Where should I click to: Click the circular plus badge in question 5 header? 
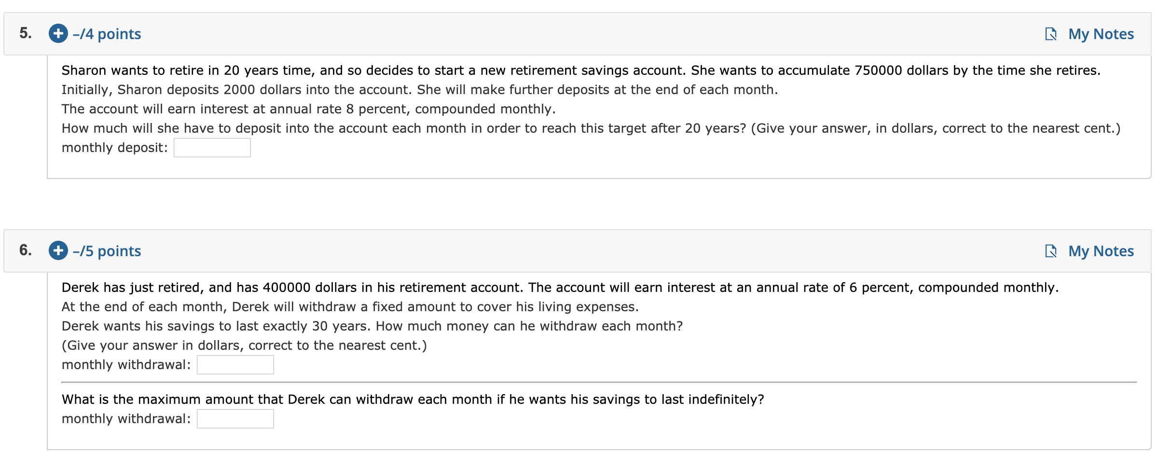(57, 34)
